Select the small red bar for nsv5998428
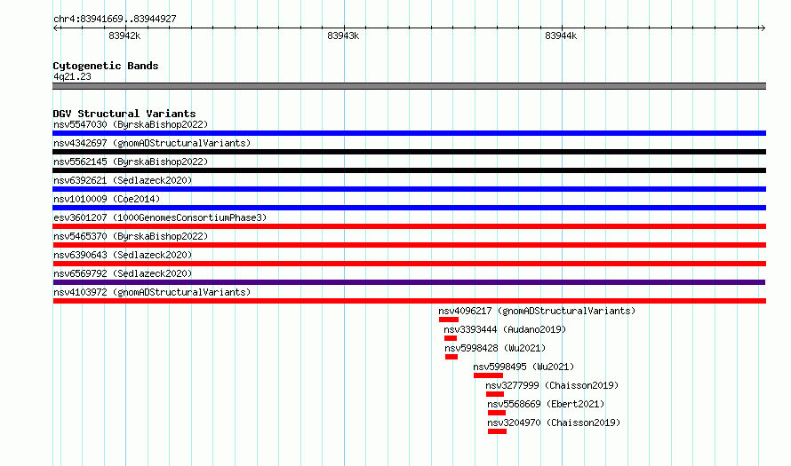 451,357
